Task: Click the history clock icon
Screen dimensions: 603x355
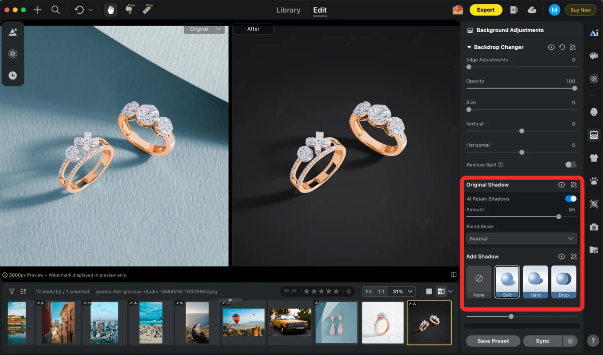Action: (x=13, y=75)
